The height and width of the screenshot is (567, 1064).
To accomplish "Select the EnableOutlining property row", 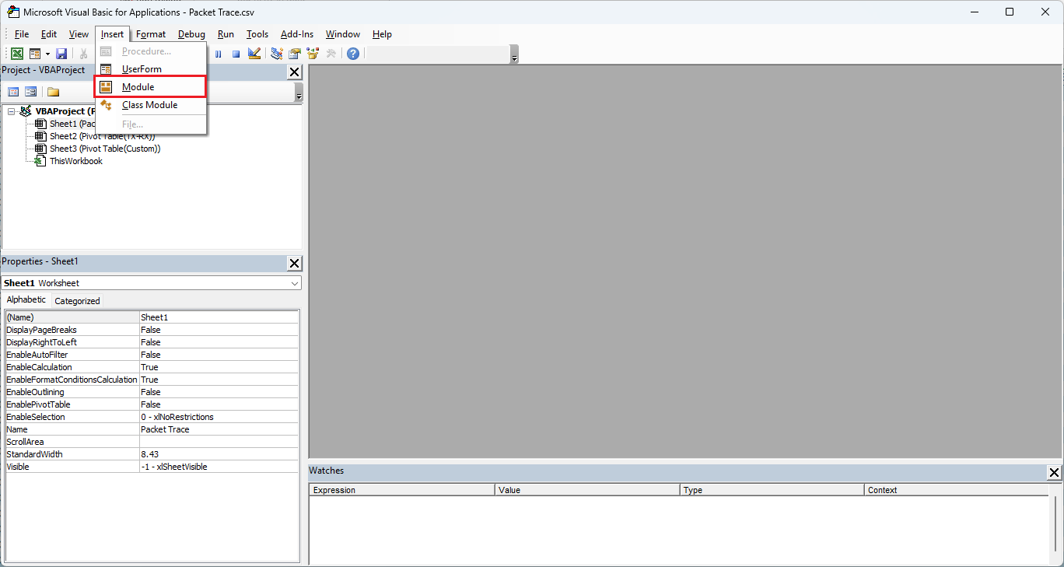I will tap(152, 392).
